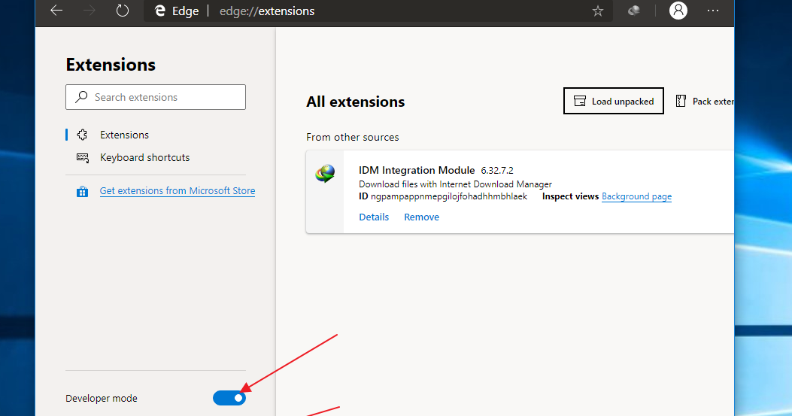Open Get extensions from Microsoft Store link
The width and height of the screenshot is (792, 416).
(x=178, y=190)
